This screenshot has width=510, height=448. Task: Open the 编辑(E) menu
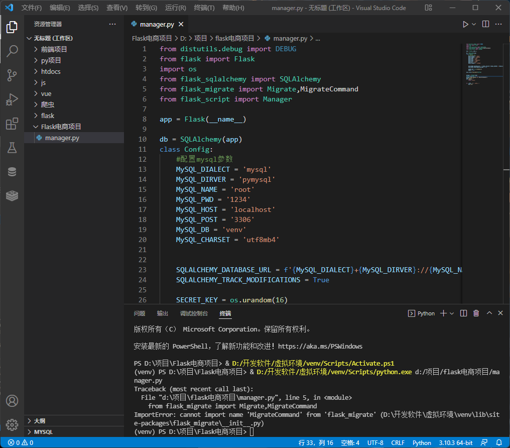(60, 8)
